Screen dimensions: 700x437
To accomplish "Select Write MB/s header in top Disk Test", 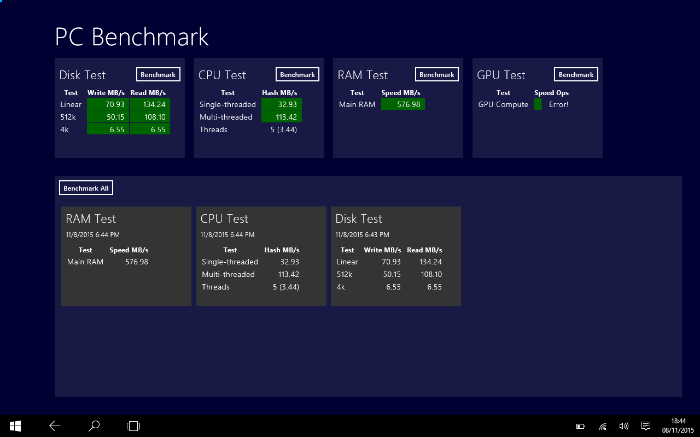I will 106,93.
